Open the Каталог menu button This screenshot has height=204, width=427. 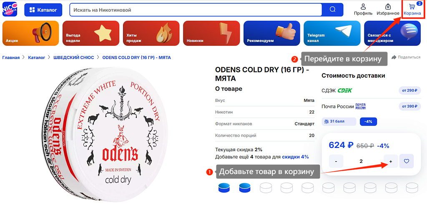coord(43,10)
